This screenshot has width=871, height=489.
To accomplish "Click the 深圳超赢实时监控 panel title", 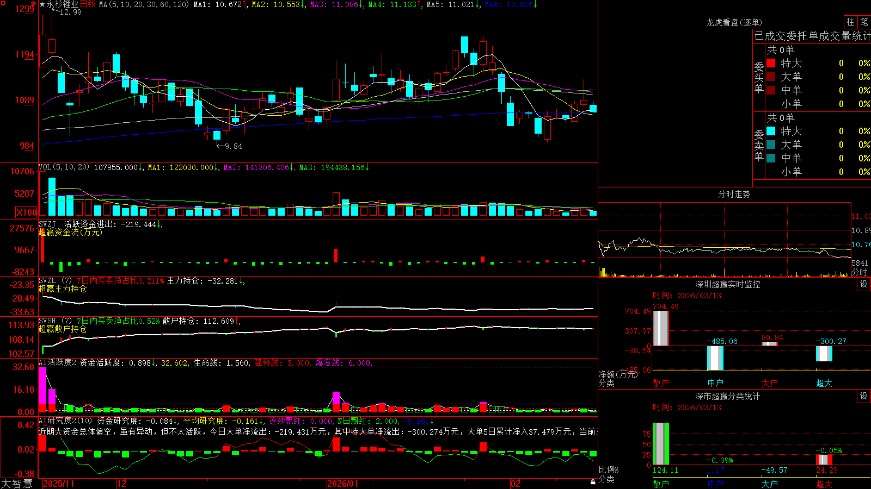I will [x=727, y=284].
